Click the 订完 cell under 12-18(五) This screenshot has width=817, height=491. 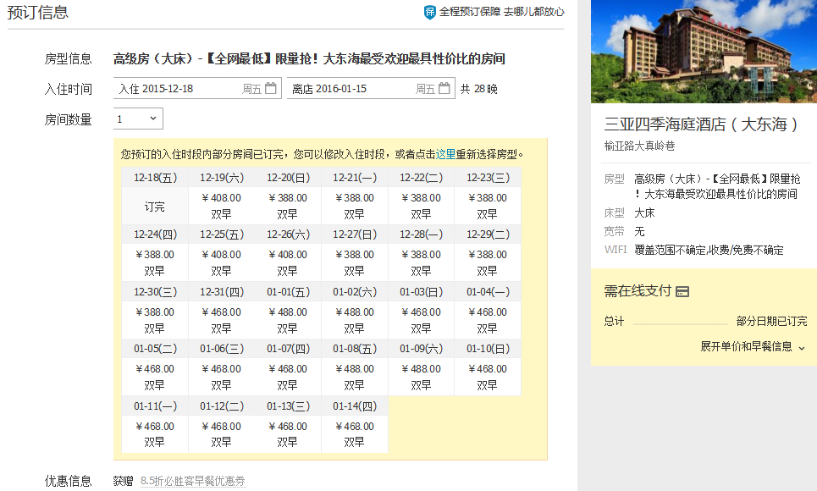click(x=155, y=207)
